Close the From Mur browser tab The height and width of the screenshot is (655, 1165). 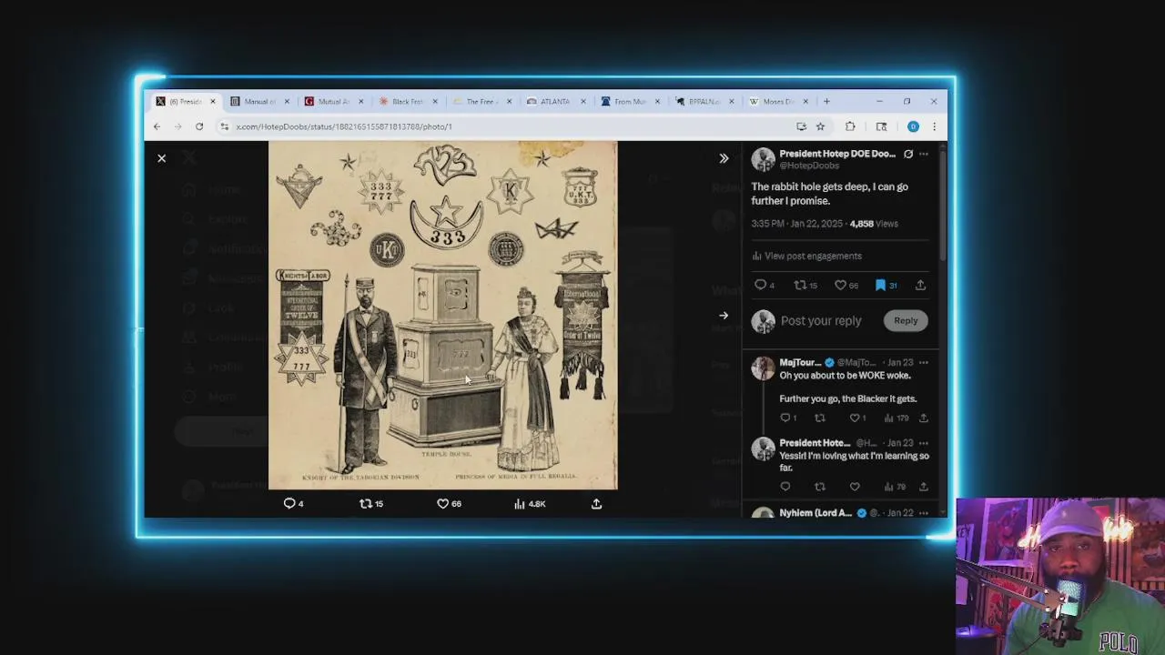(x=657, y=101)
